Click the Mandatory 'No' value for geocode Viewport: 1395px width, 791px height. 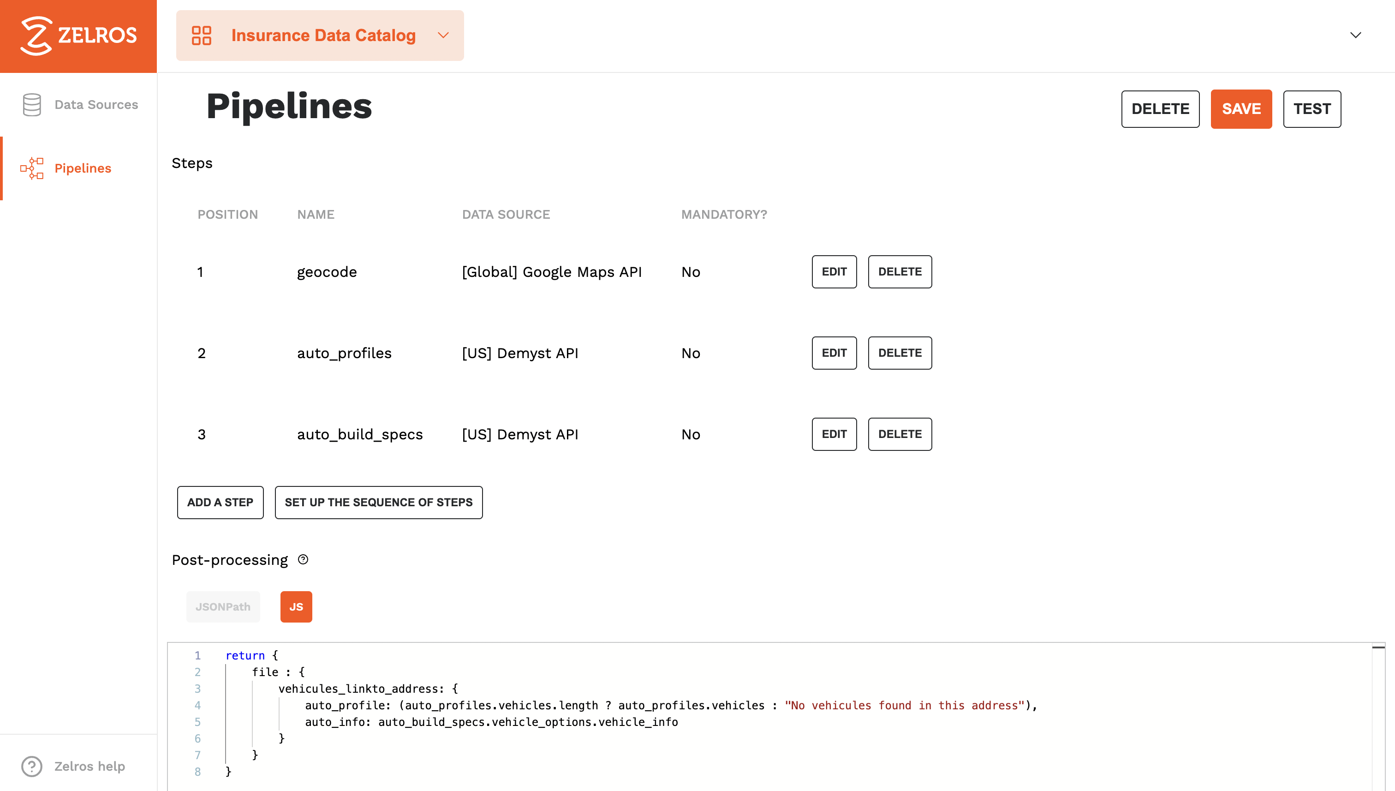(x=691, y=272)
